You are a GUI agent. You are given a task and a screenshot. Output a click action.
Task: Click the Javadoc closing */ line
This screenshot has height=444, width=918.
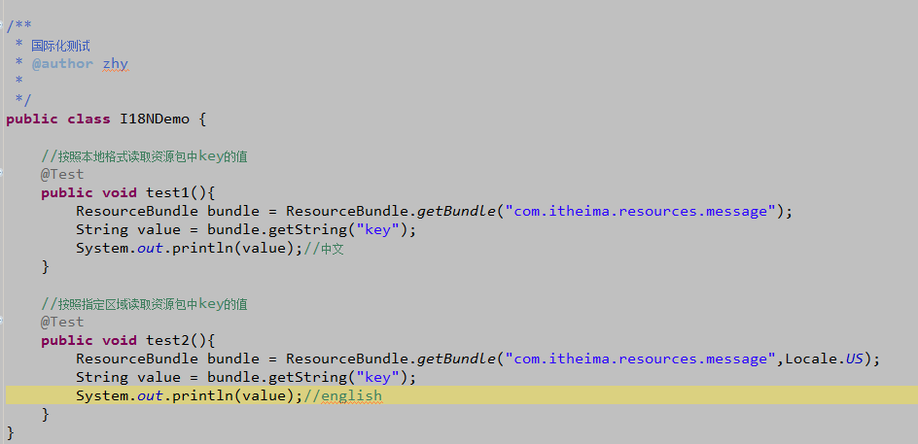[23, 100]
